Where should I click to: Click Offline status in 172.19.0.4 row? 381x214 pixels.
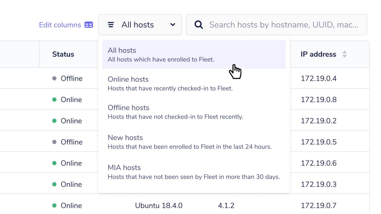pos(67,78)
